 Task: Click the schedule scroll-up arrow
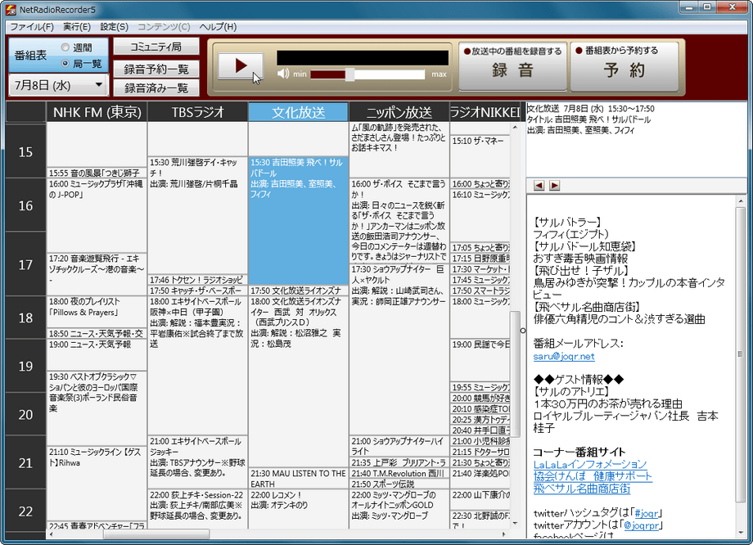tap(516, 127)
